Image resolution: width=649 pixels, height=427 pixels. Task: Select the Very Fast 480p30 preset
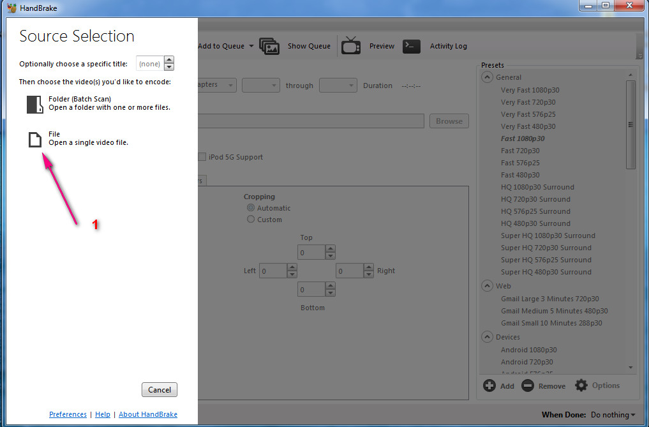pos(528,126)
